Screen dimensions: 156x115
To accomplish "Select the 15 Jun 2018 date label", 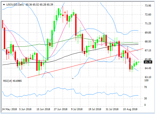I will pos(43,109).
